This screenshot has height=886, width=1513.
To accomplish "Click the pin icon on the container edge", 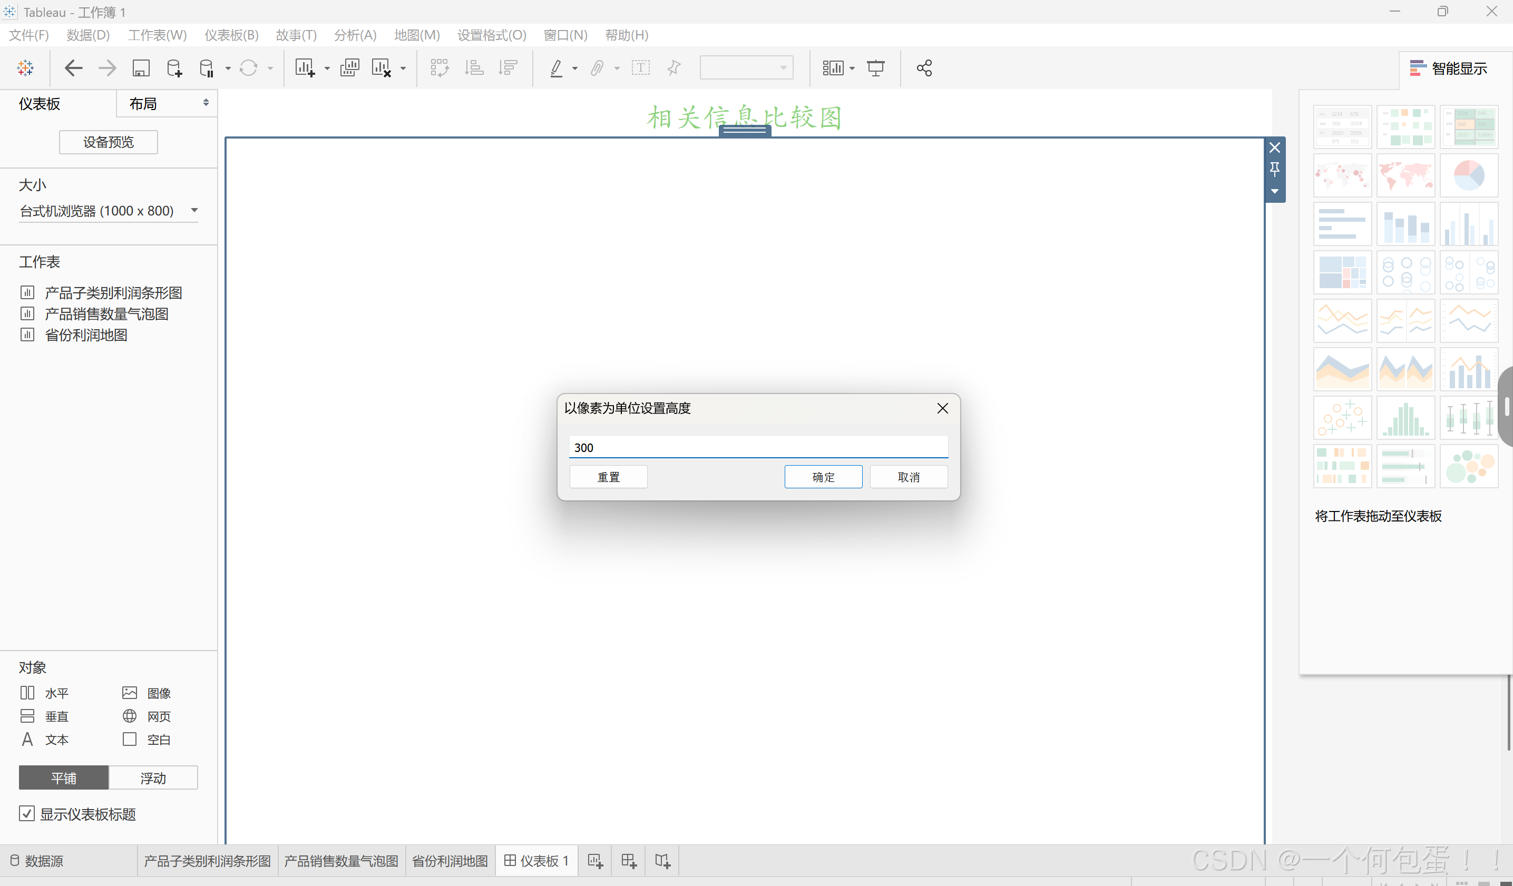I will tap(1275, 169).
